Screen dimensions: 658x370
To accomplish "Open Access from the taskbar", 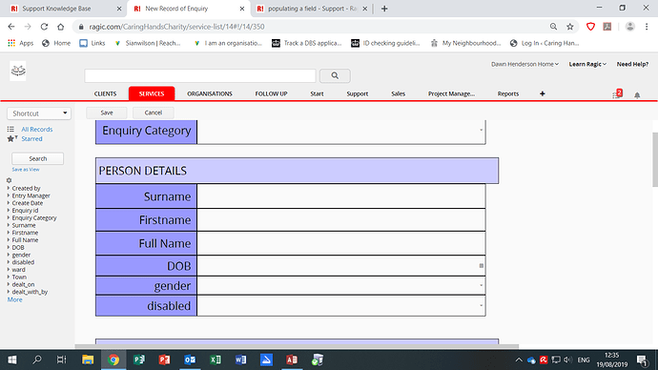I will pos(292,360).
